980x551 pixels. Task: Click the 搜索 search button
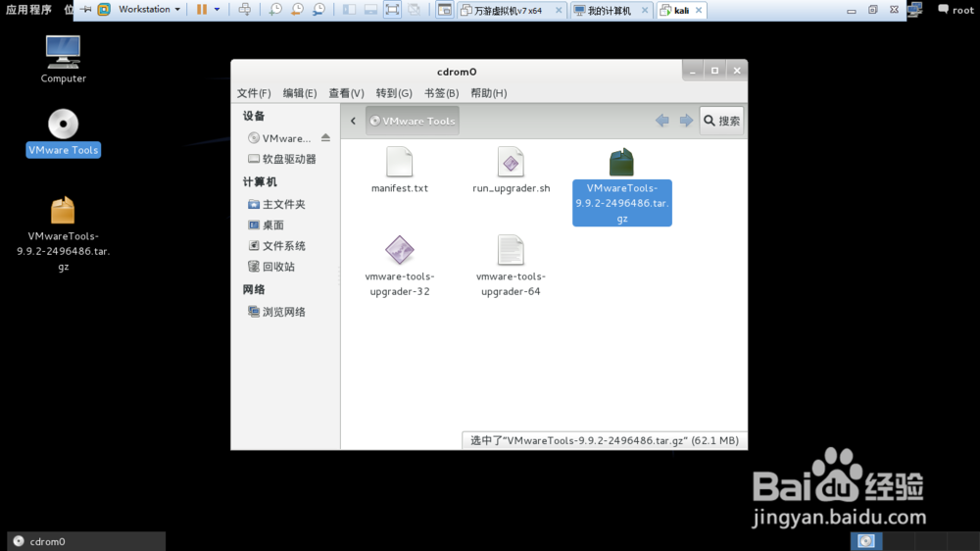[722, 121]
